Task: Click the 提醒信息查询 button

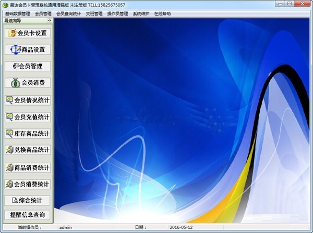Action: (28, 214)
